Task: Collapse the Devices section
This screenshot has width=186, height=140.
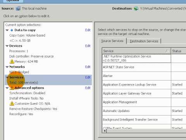Action: (7, 46)
